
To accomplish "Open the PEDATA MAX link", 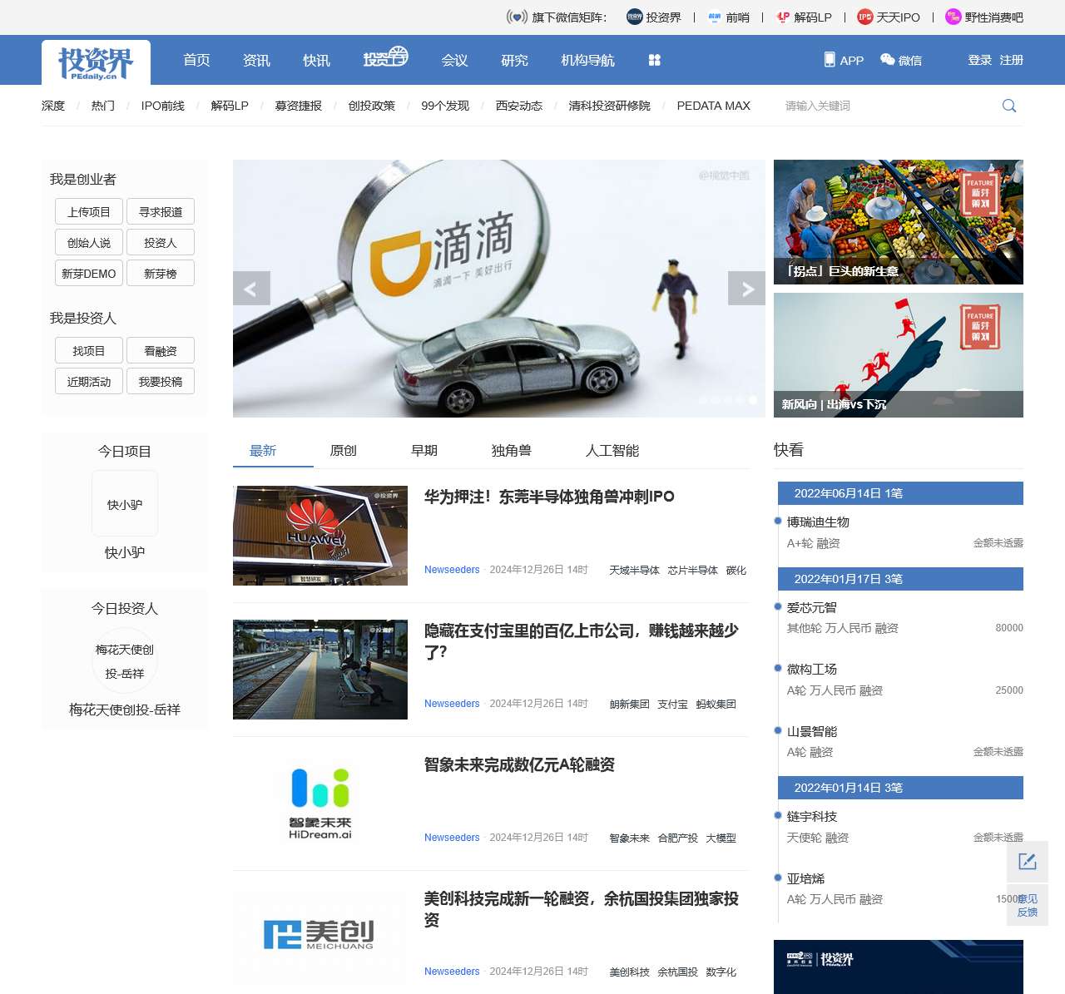I will pos(714,106).
